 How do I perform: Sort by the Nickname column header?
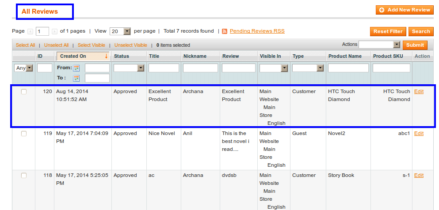click(195, 56)
